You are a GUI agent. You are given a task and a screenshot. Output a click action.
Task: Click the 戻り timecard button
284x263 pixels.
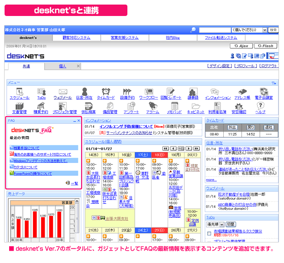[x=251, y=127]
